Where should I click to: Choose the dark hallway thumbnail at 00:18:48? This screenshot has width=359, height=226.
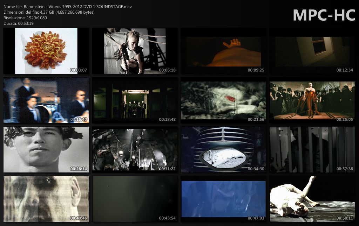[135, 100]
